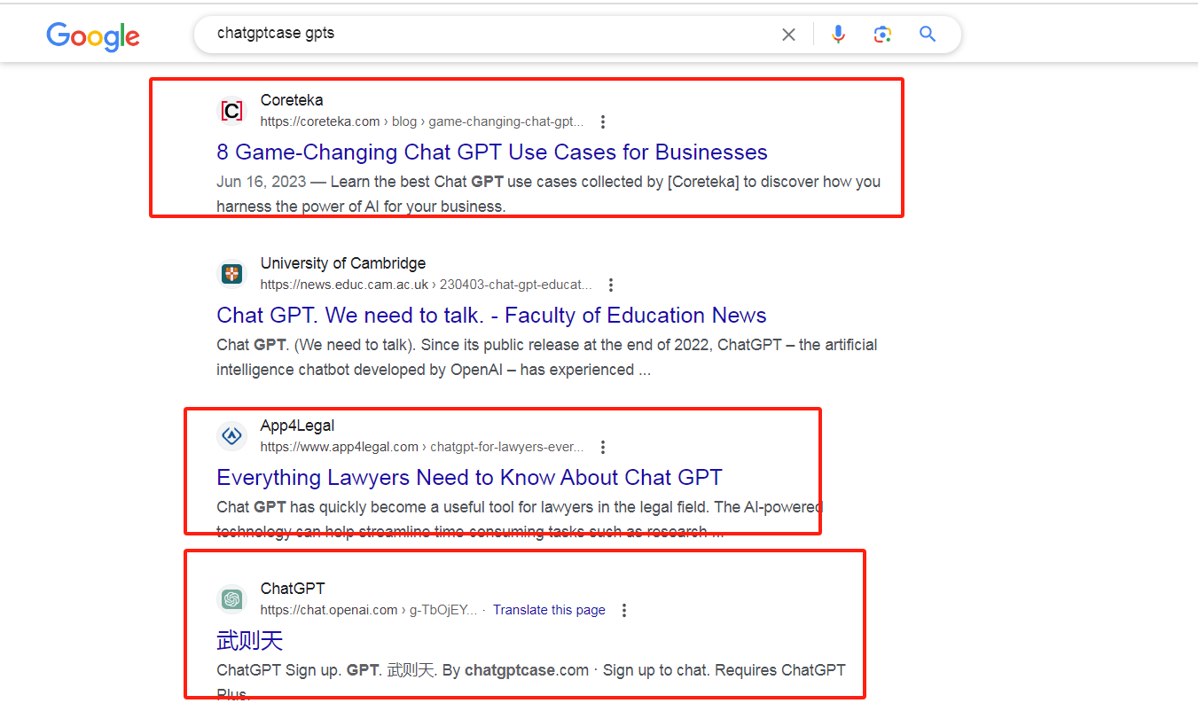Click the chat.openai.com URL breadcrumb
Image resolution: width=1198 pixels, height=711 pixels.
coord(369,610)
